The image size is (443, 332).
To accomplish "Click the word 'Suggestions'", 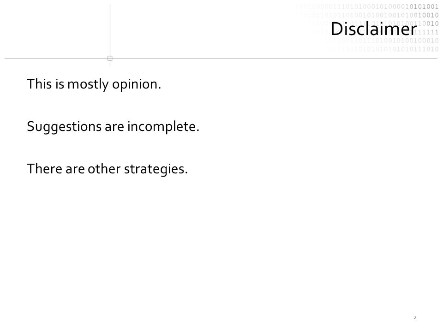I will (64, 126).
